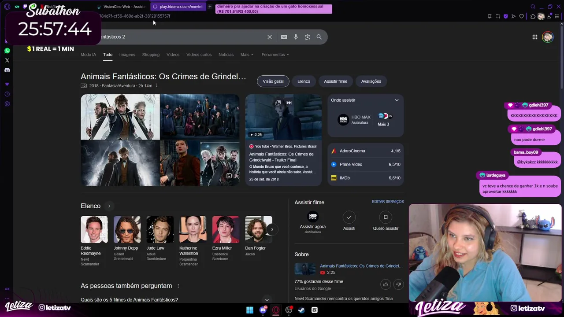This screenshot has width=564, height=317.
Task: Select the Vídeos search tab
Action: click(x=173, y=55)
